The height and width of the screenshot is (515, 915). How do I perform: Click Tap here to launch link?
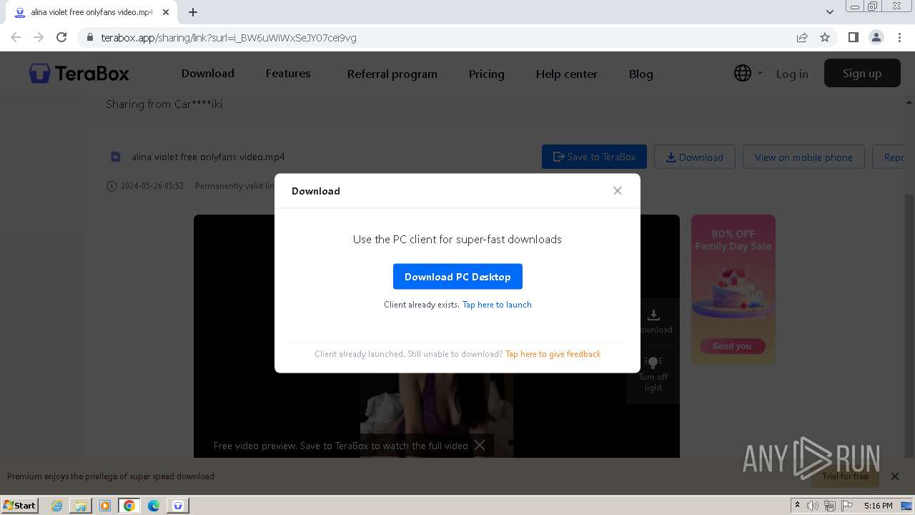tap(497, 305)
